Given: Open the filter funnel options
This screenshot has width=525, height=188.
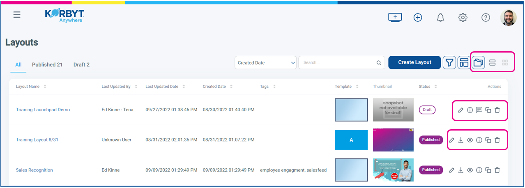Looking at the screenshot, I should [x=450, y=63].
